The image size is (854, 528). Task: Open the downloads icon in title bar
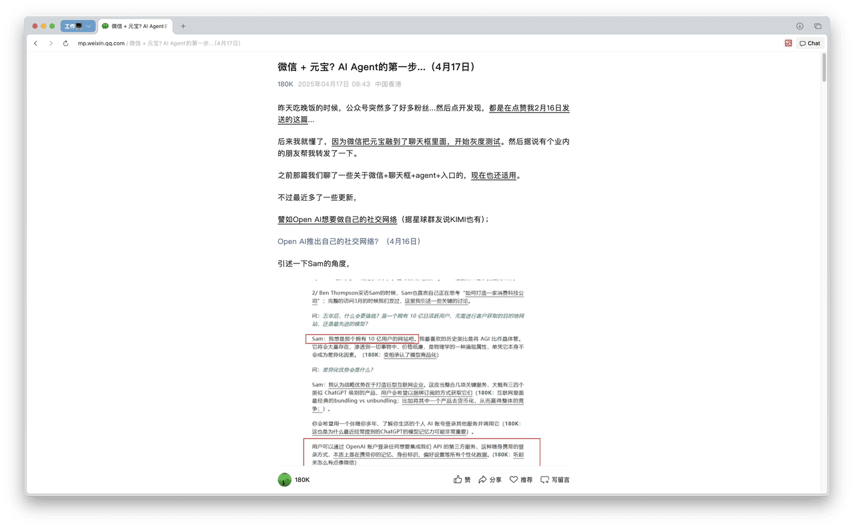tap(799, 26)
